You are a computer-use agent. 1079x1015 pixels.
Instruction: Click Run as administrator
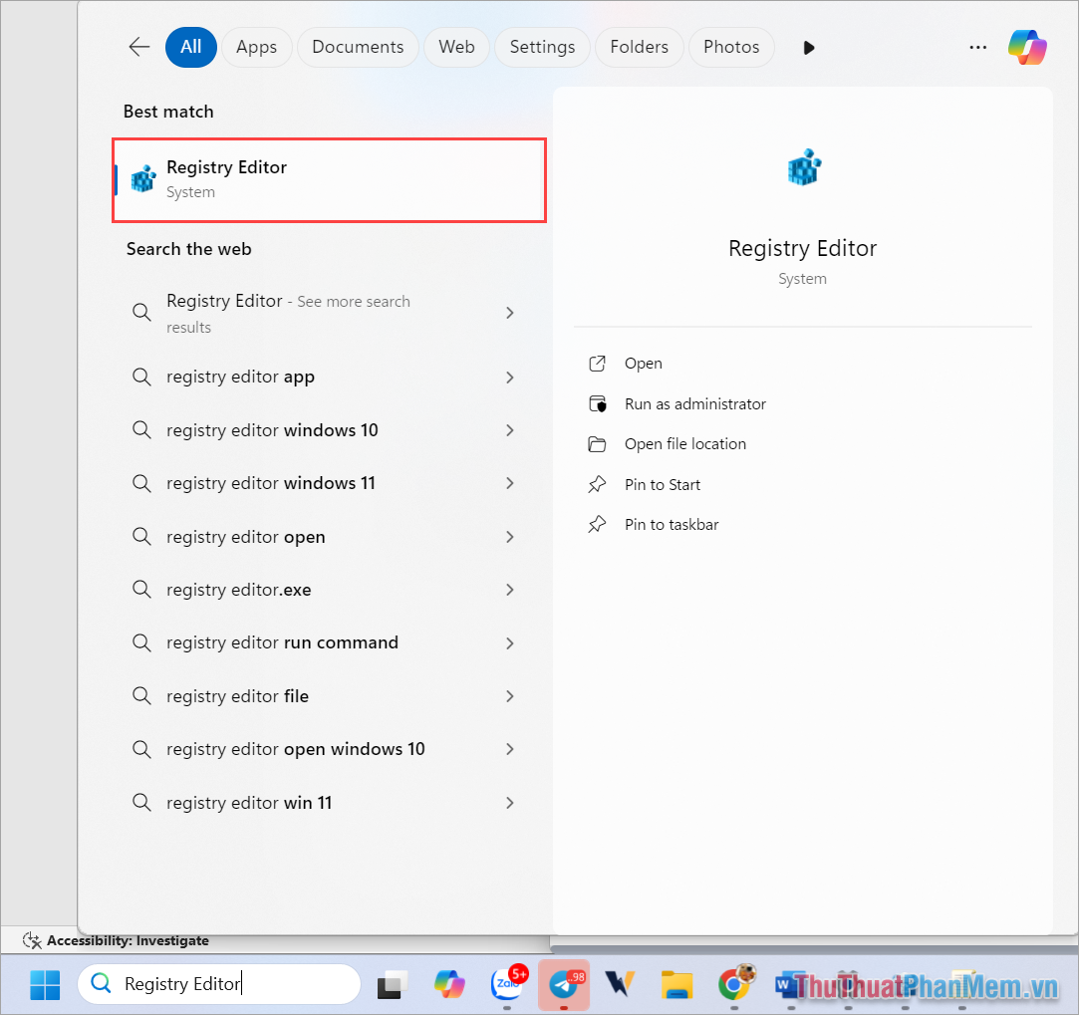tap(693, 403)
